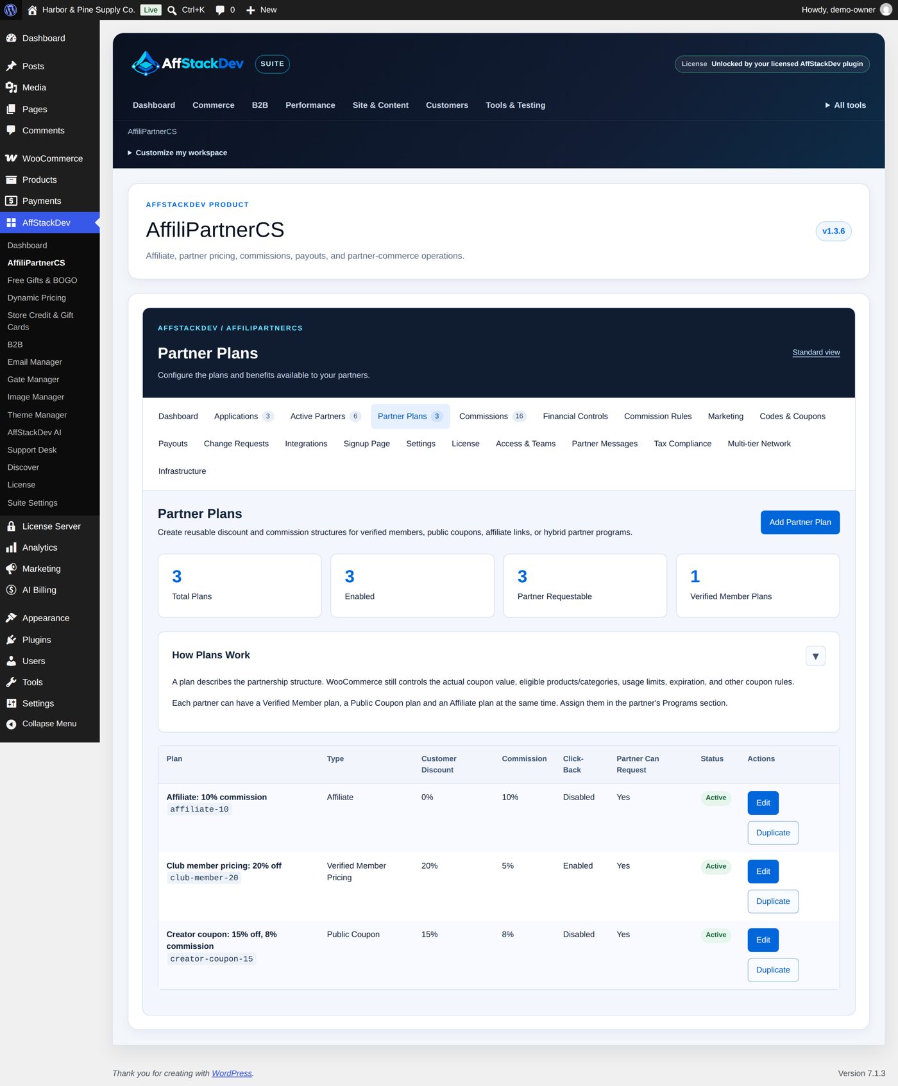Open Dynamic Pricing in AffStackDev submenu
The image size is (898, 1086).
tap(37, 297)
